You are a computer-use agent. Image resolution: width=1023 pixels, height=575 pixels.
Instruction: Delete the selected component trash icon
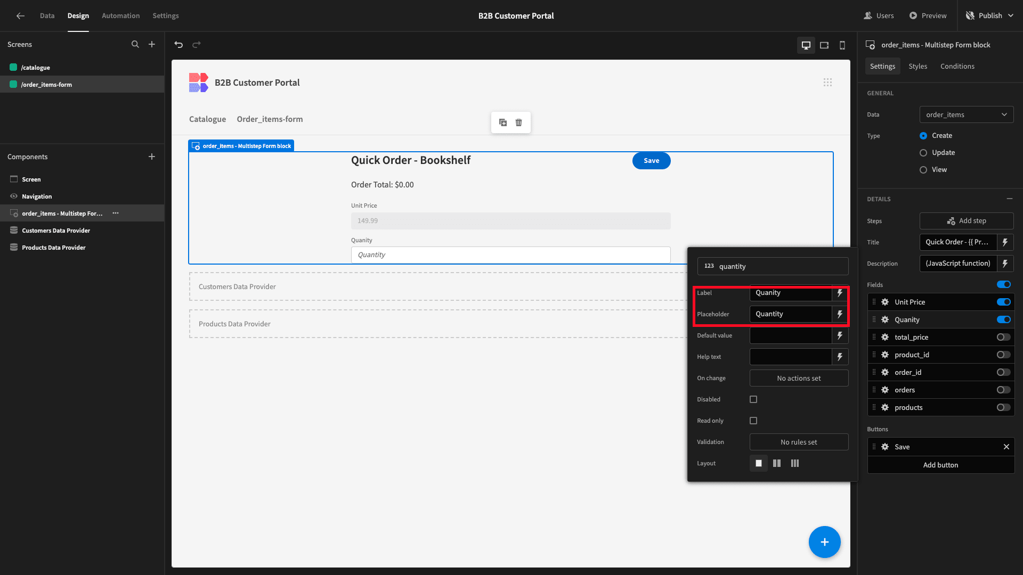519,122
